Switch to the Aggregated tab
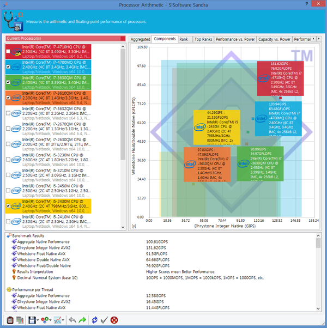 pos(141,39)
